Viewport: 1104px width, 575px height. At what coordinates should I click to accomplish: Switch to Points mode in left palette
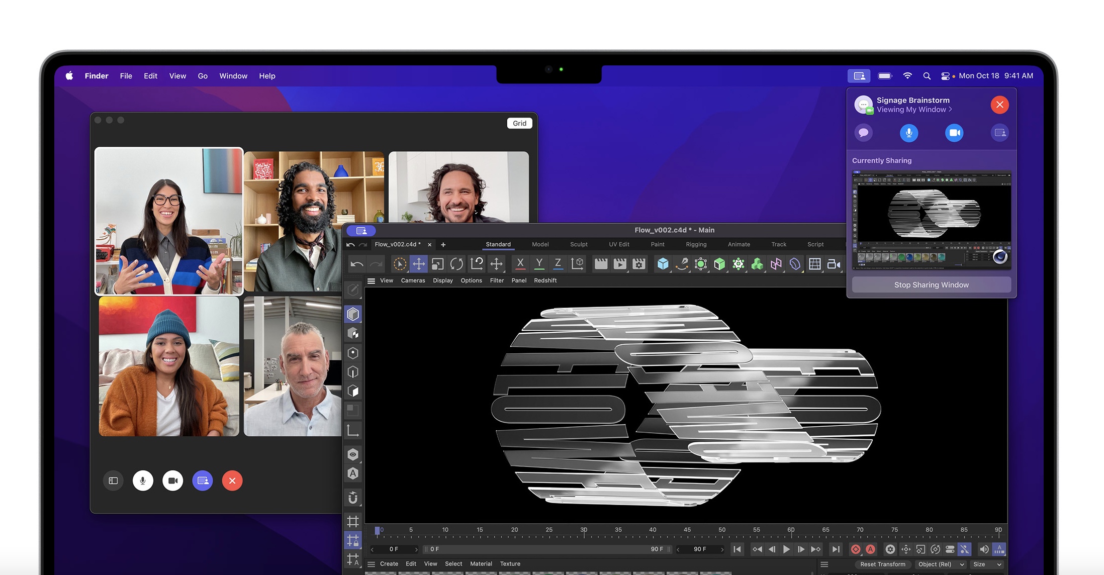353,353
